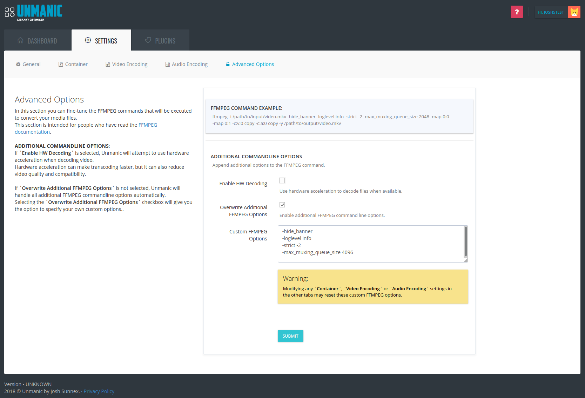
Task: Enable the HW Decoding checkbox
Action: pyautogui.click(x=282, y=180)
